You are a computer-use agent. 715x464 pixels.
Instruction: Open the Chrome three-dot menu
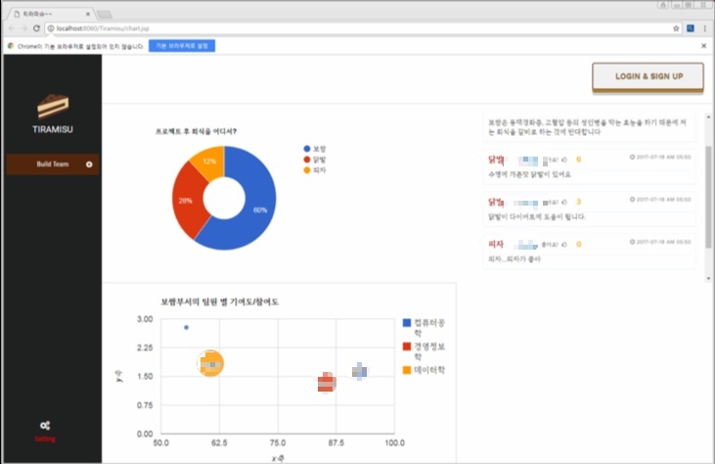tap(705, 28)
